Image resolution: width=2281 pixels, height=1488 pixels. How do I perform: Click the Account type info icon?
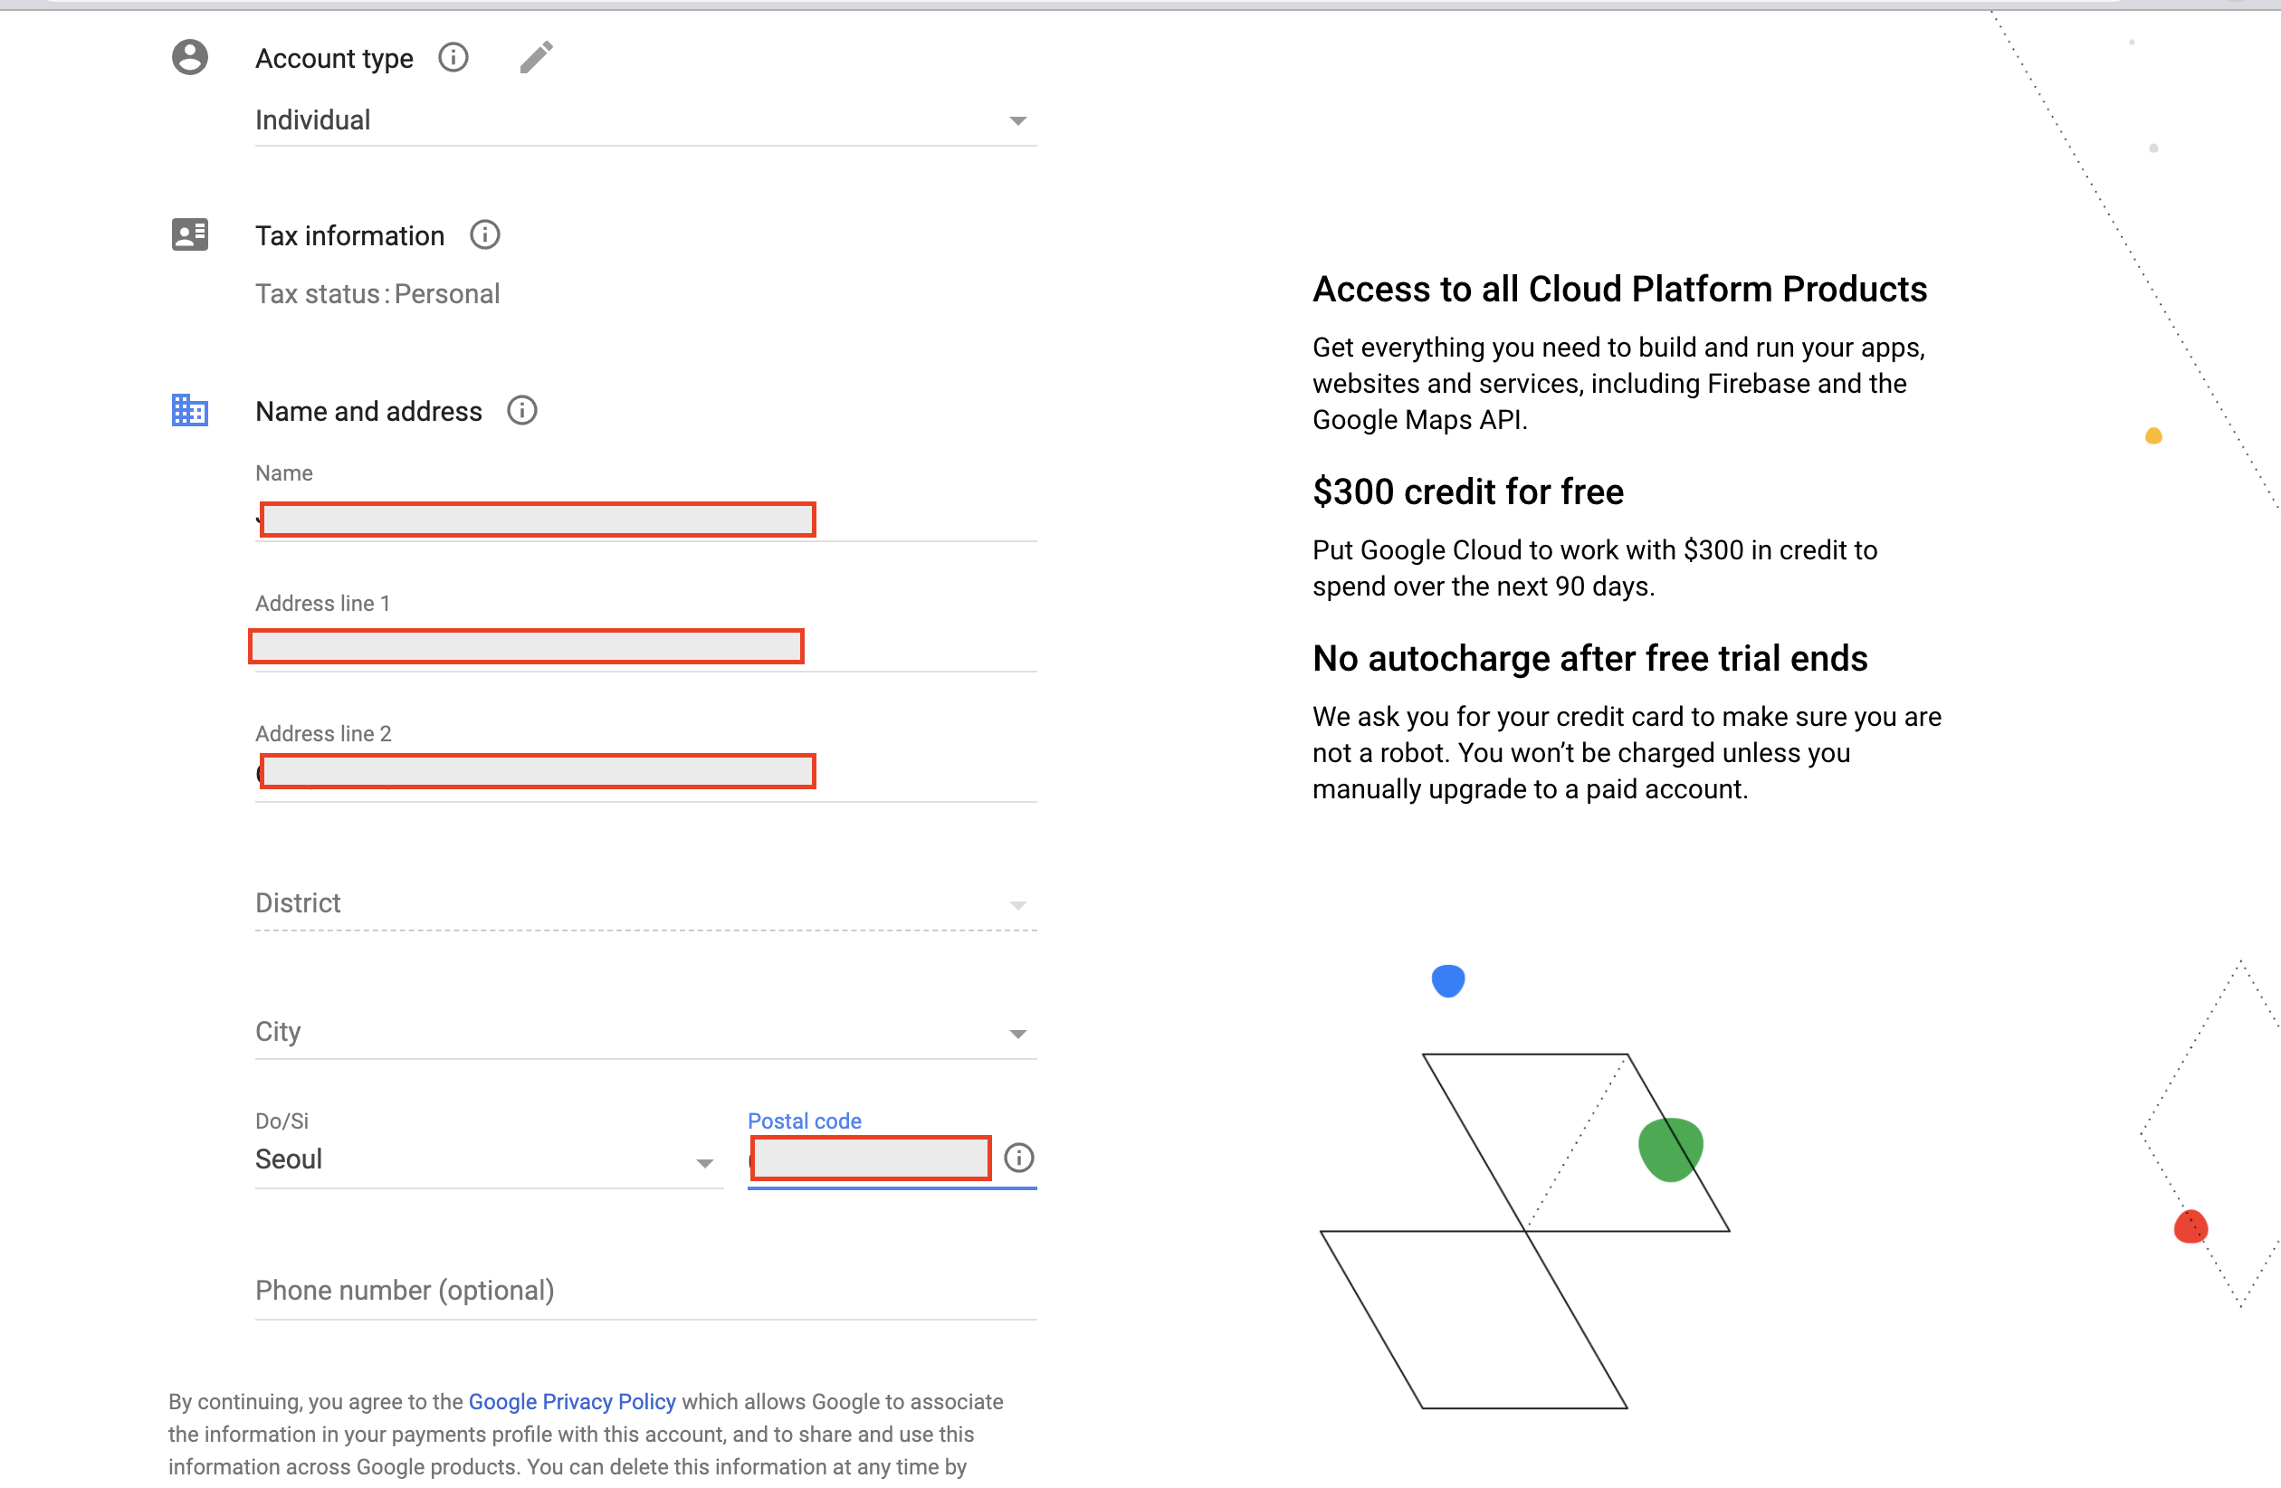pyautogui.click(x=453, y=59)
